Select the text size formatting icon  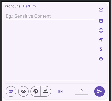101,40
